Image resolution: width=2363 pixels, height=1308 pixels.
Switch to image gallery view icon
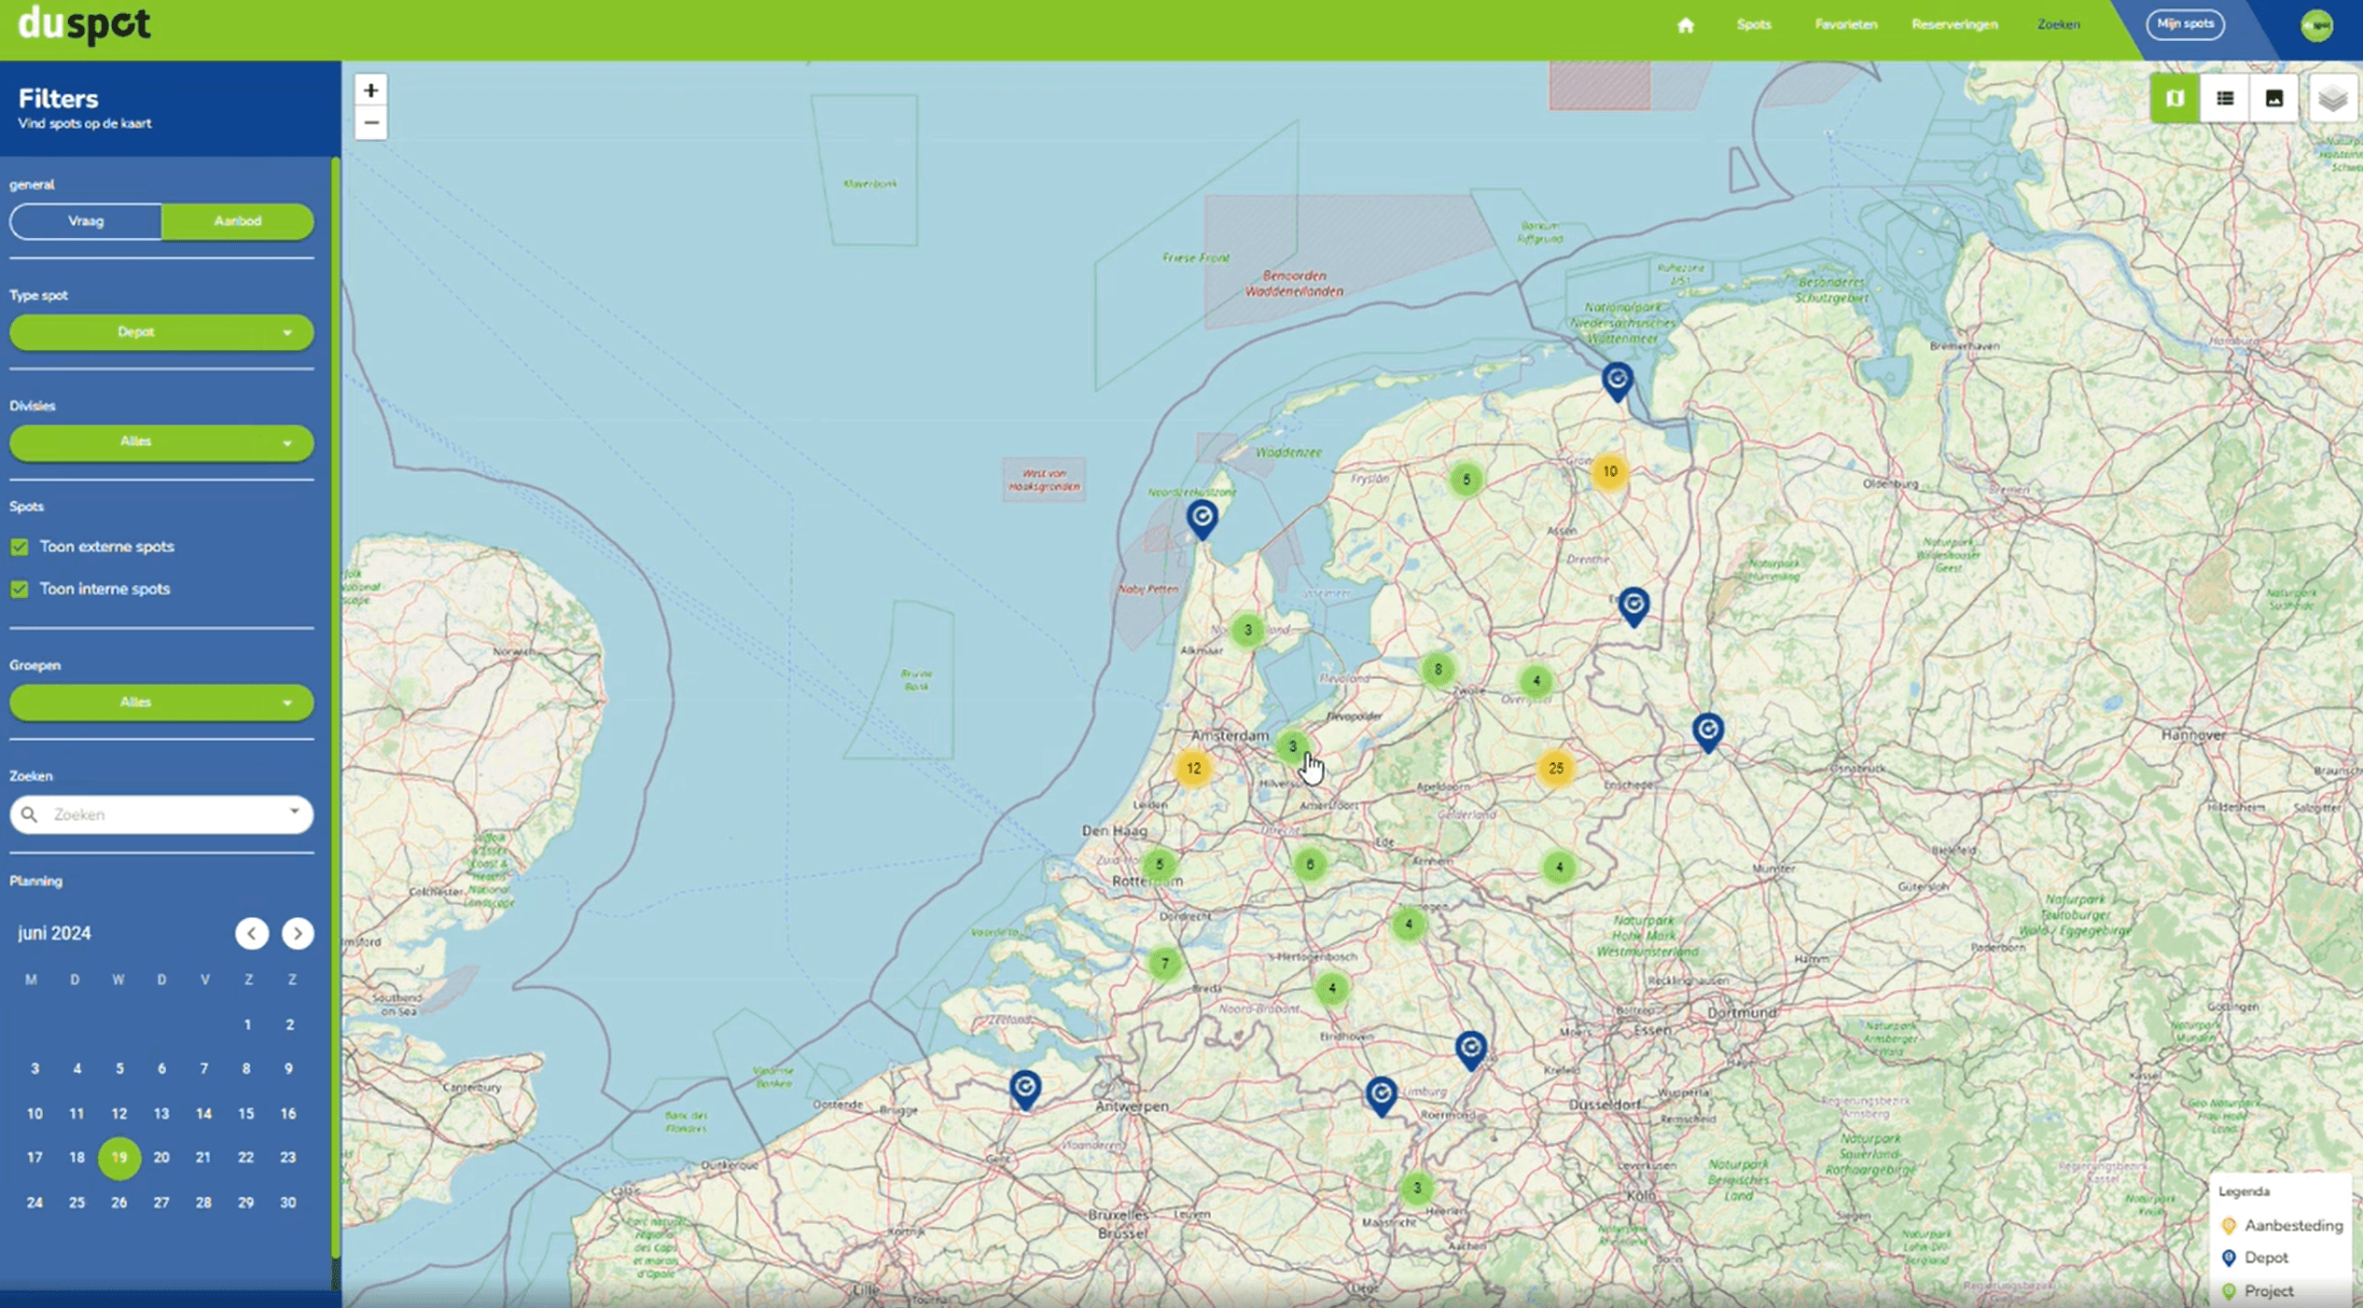pos(2274,98)
